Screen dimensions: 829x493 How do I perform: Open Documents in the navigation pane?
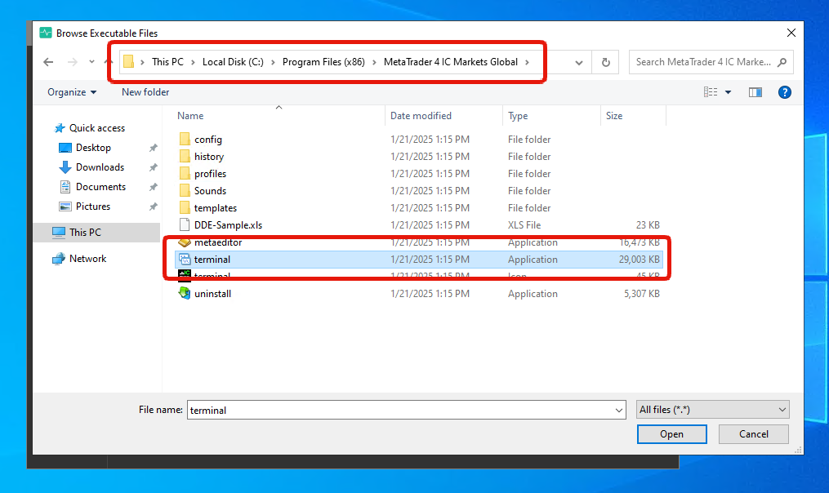click(100, 187)
